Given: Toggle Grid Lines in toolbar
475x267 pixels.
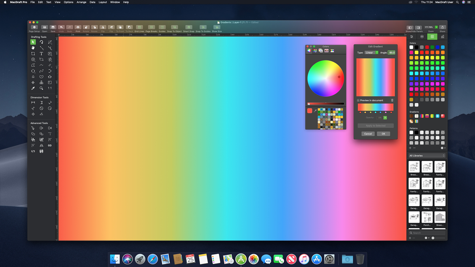Looking at the screenshot, I should coord(139,27).
